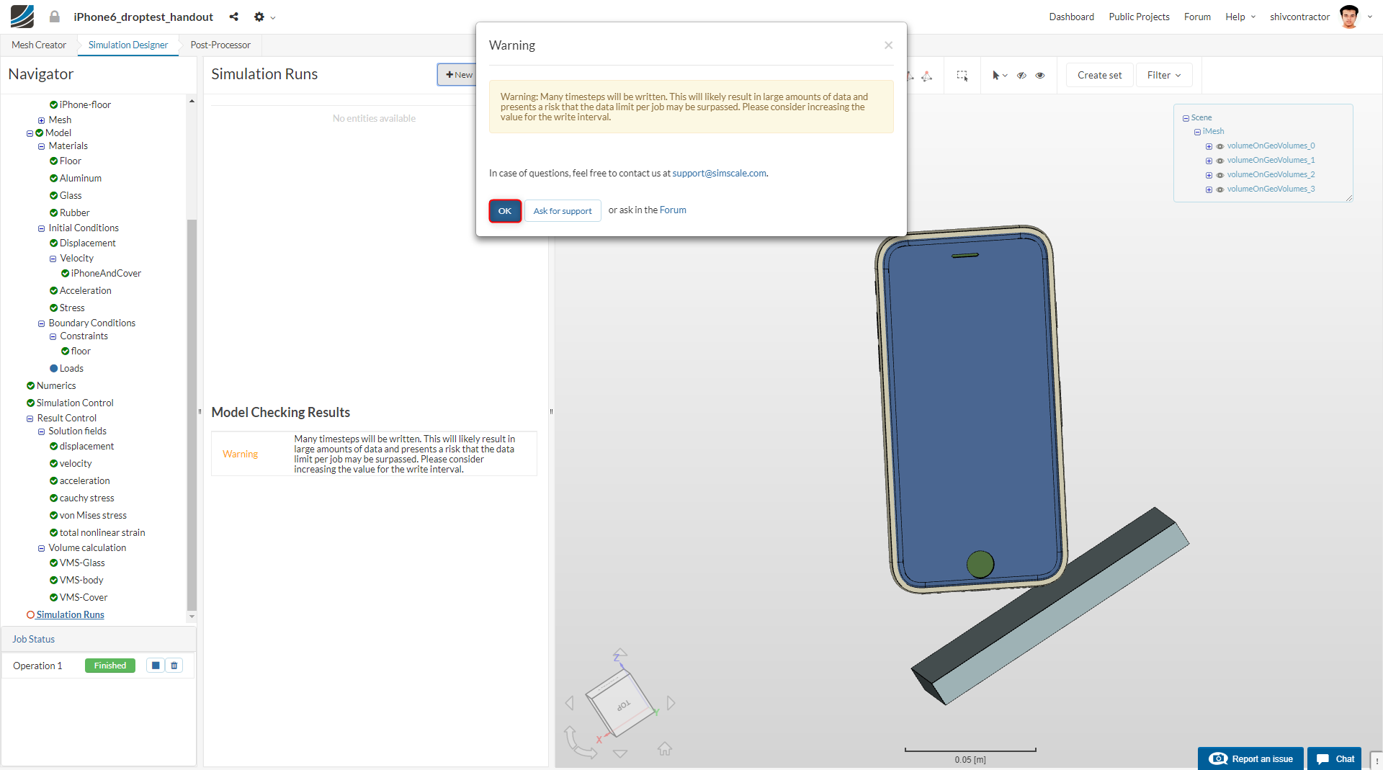
Task: Select von Mises stress solution field
Action: [x=93, y=516]
